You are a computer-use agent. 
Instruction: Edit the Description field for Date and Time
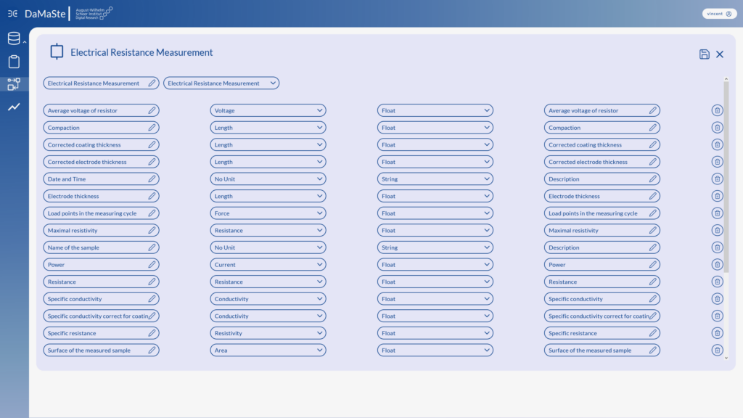602,179
